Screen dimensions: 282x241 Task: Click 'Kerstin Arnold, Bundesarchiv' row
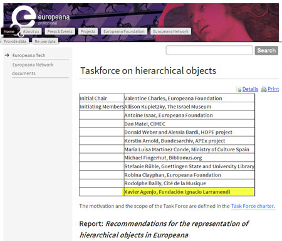pyautogui.click(x=189, y=141)
